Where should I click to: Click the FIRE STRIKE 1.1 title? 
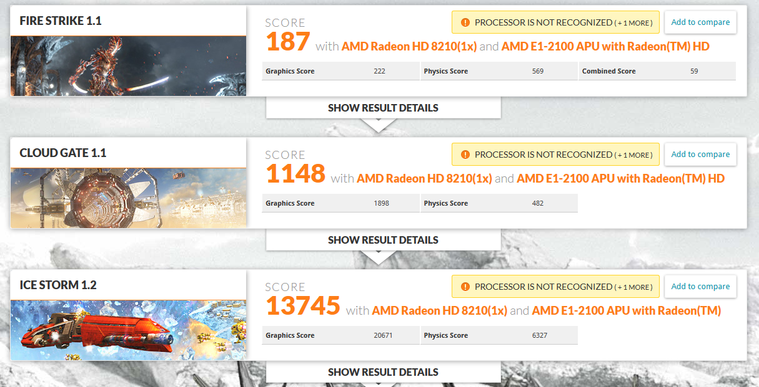(x=61, y=21)
